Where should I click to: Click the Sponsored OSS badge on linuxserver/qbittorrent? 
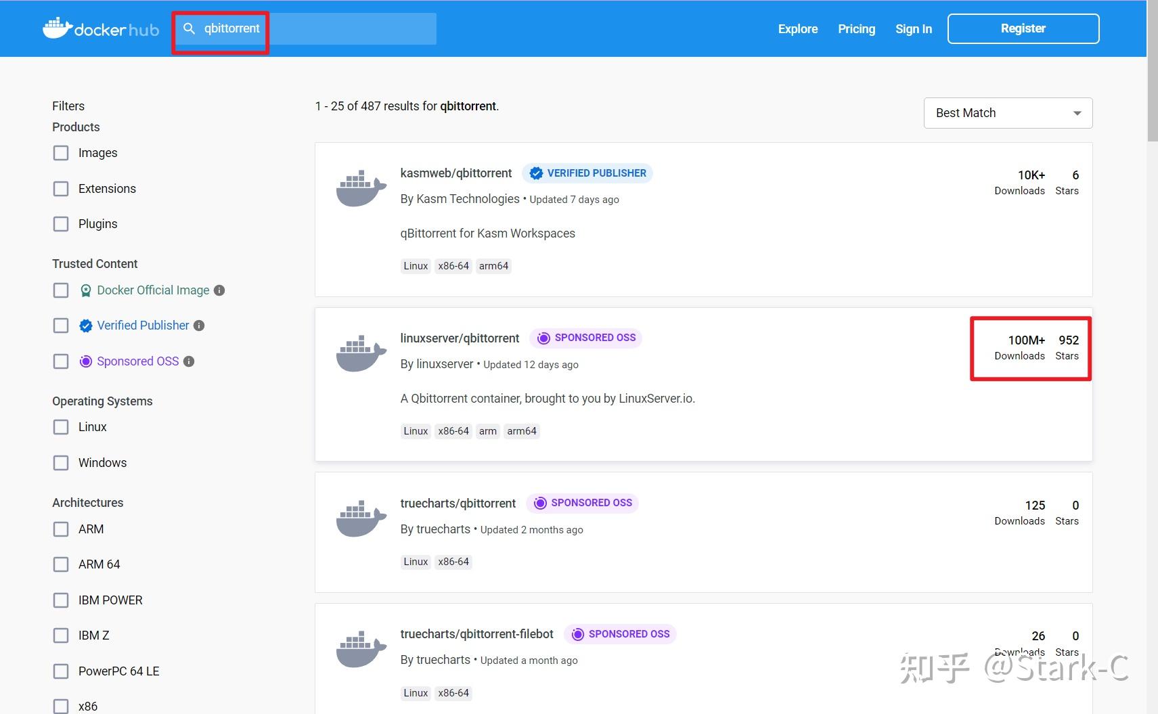tap(585, 338)
